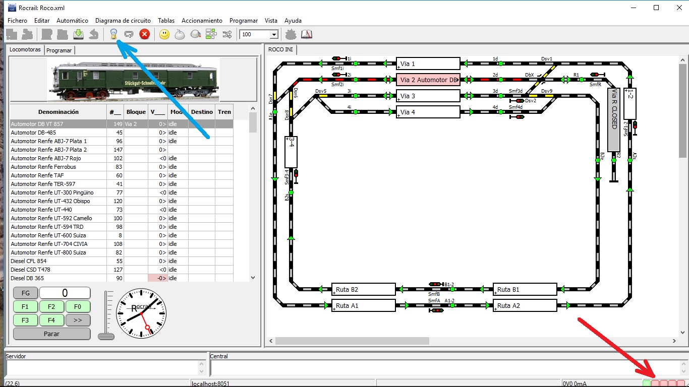
Task: Toggle the F0 lights function button
Action: (78, 306)
